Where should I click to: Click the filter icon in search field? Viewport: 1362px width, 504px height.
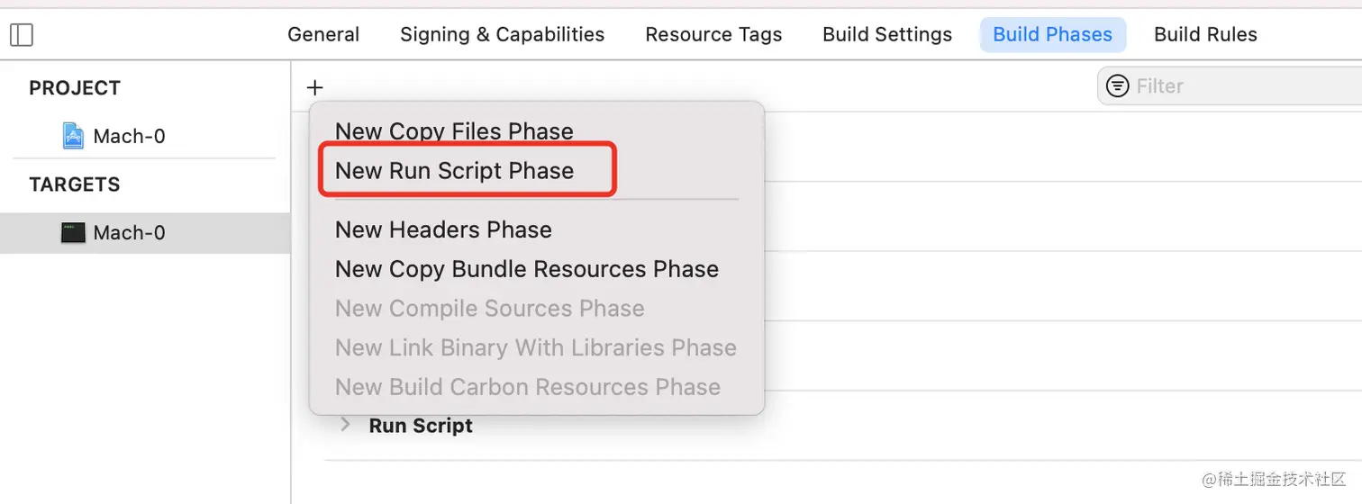(x=1117, y=86)
